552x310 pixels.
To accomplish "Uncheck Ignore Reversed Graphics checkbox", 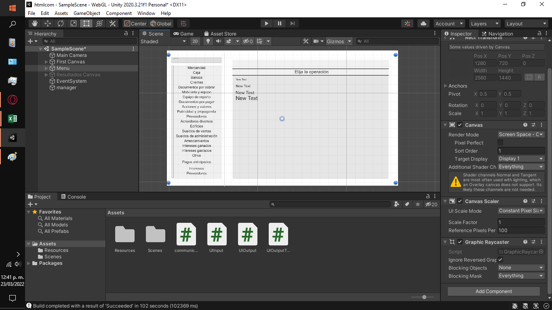I will [500, 260].
